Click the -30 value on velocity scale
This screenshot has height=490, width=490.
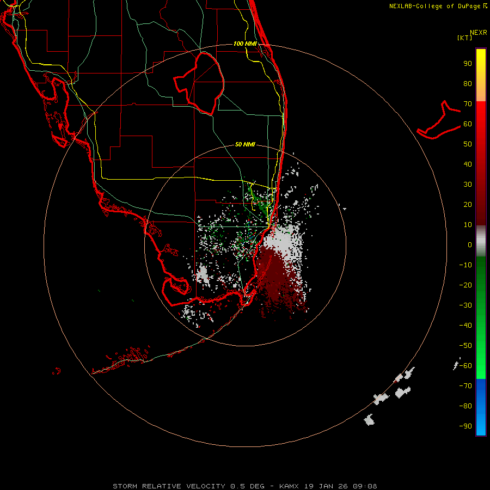click(x=465, y=305)
